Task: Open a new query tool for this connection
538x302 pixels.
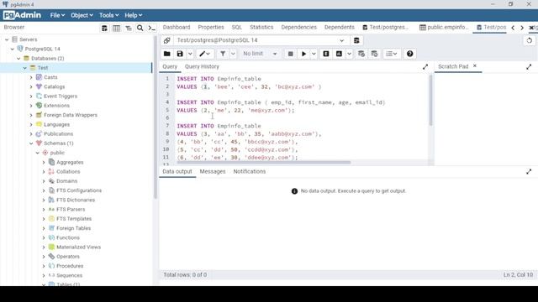Action: coord(356,40)
